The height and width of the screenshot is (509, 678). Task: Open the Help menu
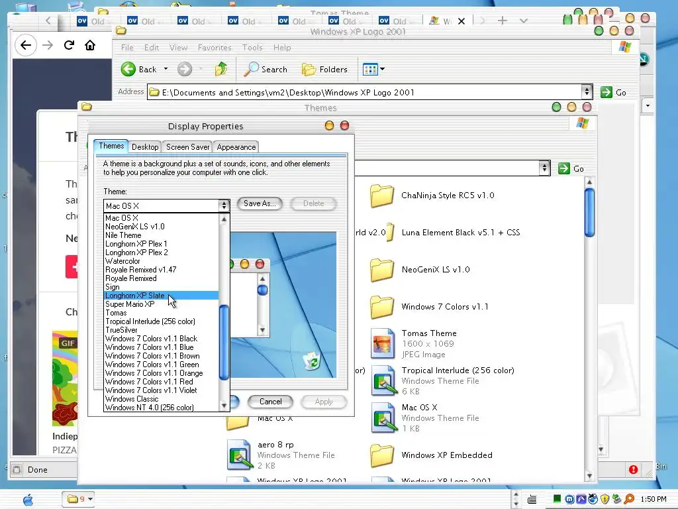coord(282,48)
